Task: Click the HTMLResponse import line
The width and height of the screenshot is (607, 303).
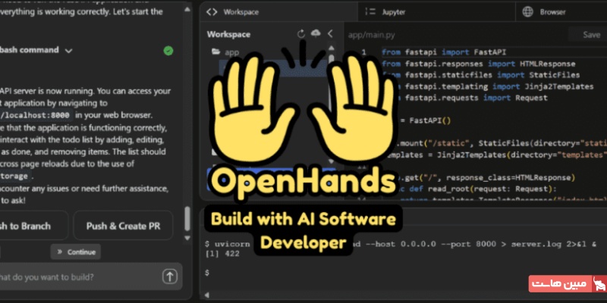Action: [x=479, y=64]
